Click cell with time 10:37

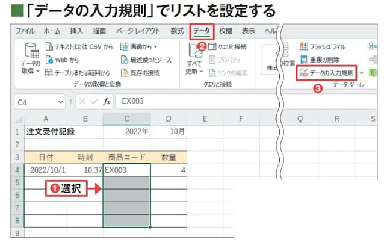[x=85, y=170]
